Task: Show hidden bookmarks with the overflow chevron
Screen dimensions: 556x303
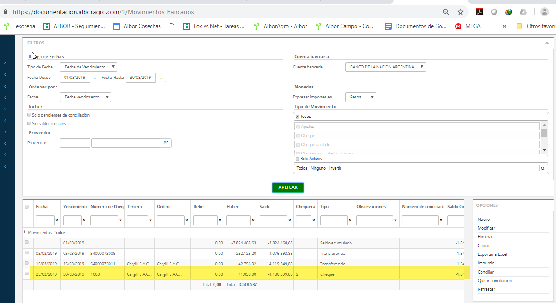Action: tap(504, 26)
